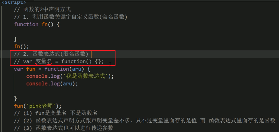Click the 'function' keyword before fn()

click(26, 24)
